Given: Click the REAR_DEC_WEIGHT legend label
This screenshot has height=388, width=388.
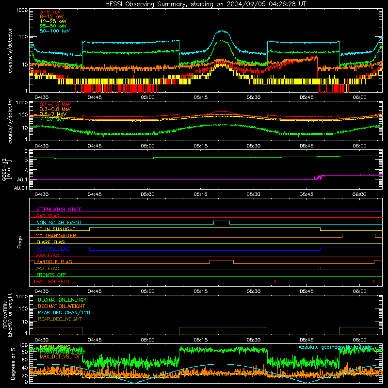Looking at the screenshot, I should point(60,319).
